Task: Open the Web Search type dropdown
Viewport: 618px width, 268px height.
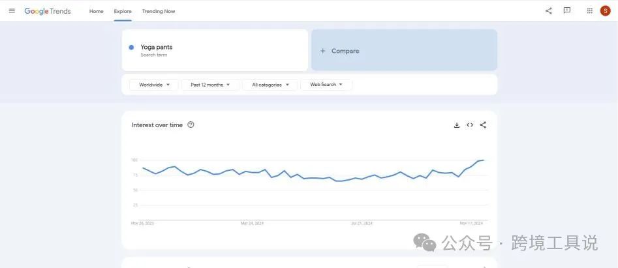Action: [326, 85]
